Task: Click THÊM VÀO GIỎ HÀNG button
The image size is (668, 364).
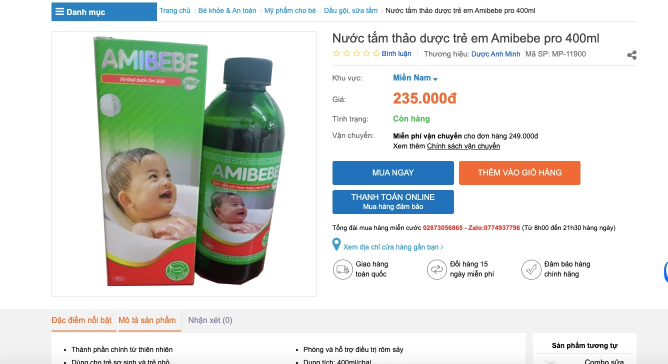Action: point(519,173)
